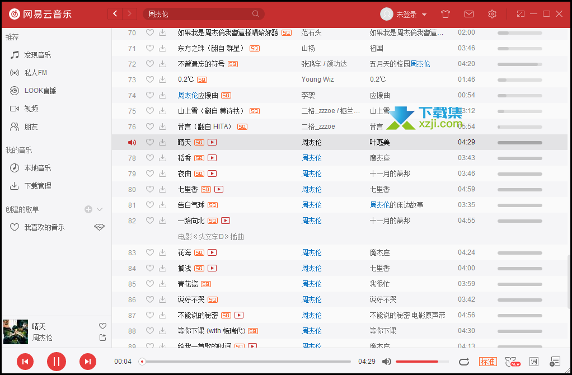Open album 魔杰座 on the 花海 row
Image resolution: width=572 pixels, height=375 pixels.
click(x=380, y=252)
